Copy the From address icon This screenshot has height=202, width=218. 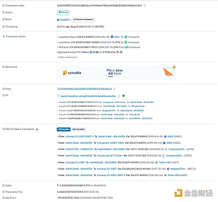114,89
